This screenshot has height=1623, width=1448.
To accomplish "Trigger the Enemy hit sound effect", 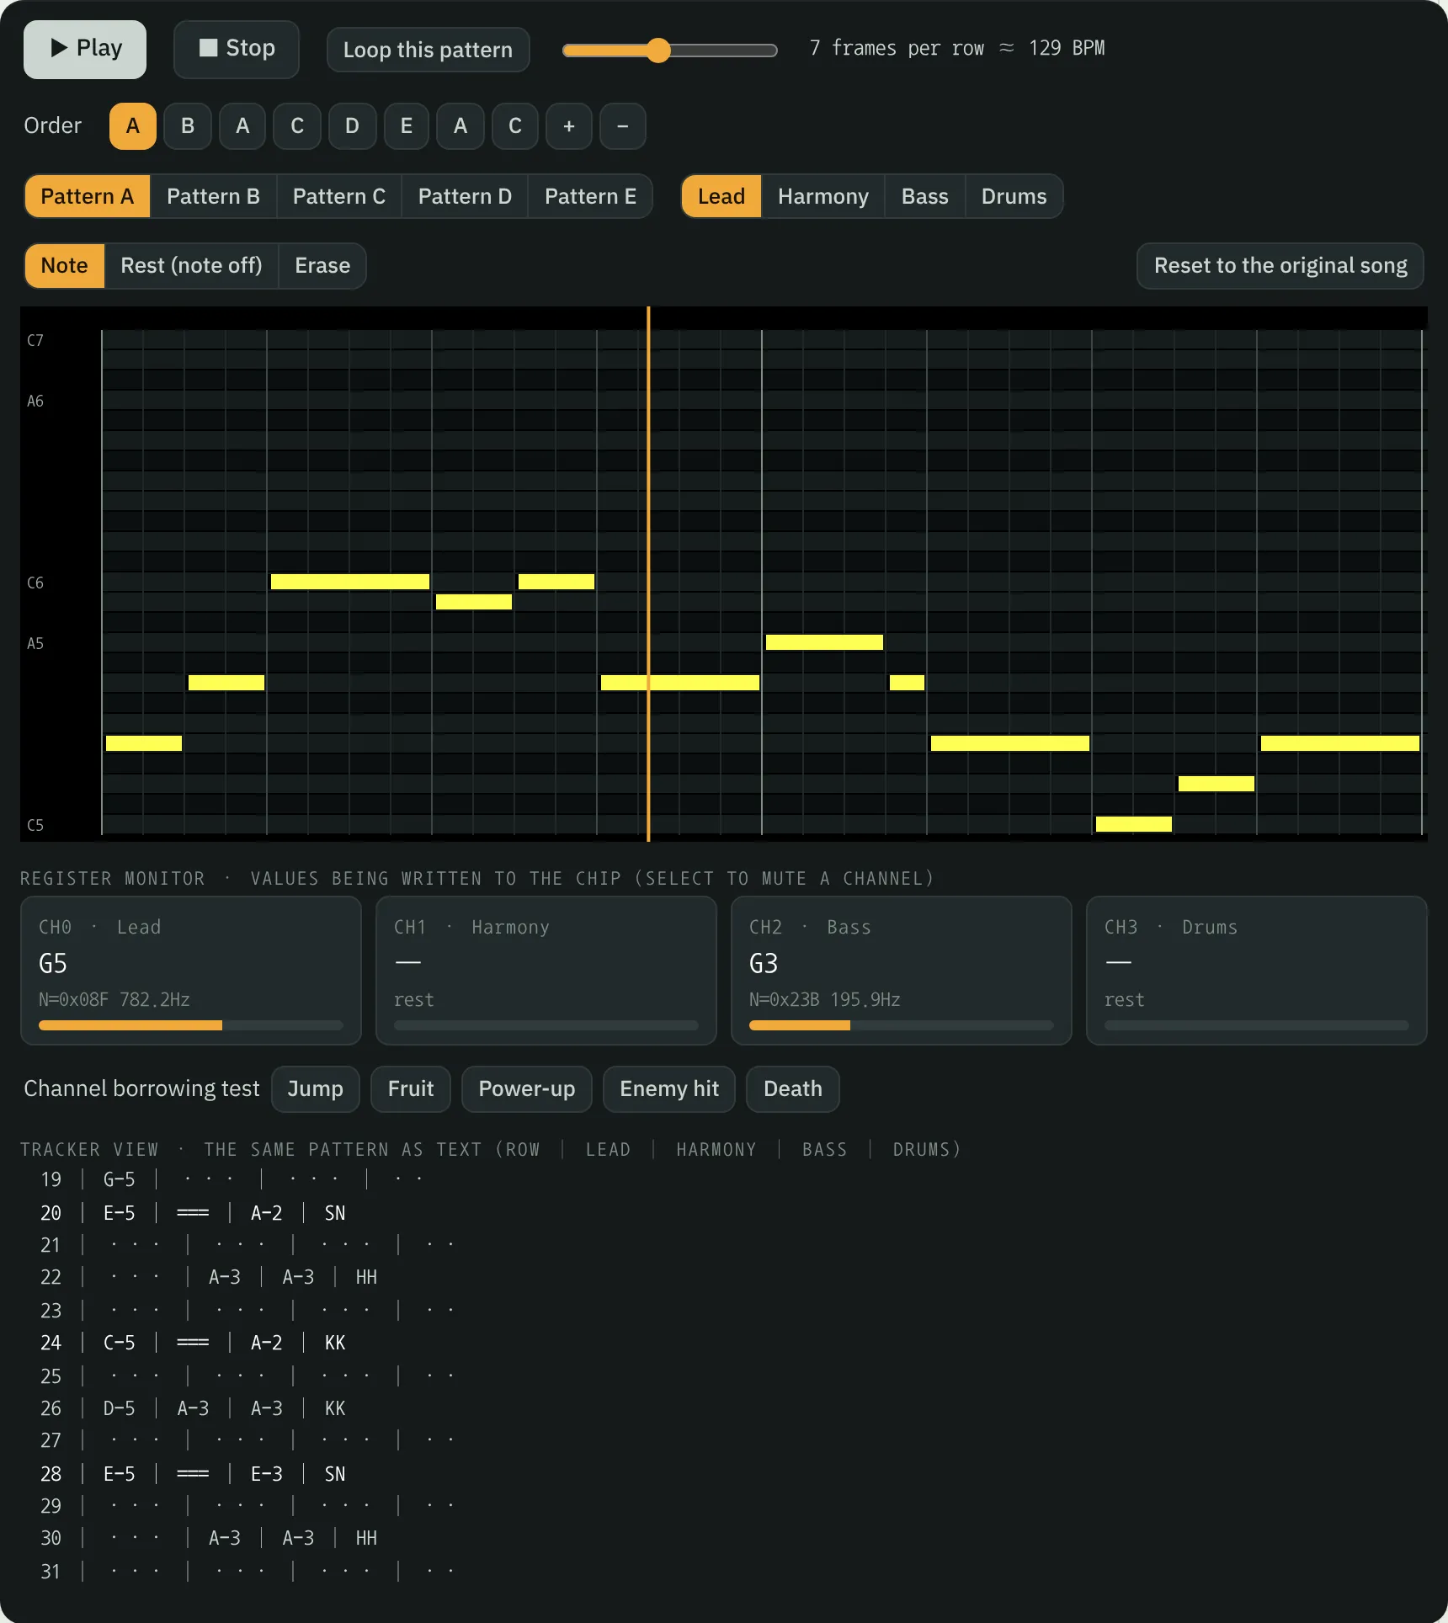I will point(669,1089).
